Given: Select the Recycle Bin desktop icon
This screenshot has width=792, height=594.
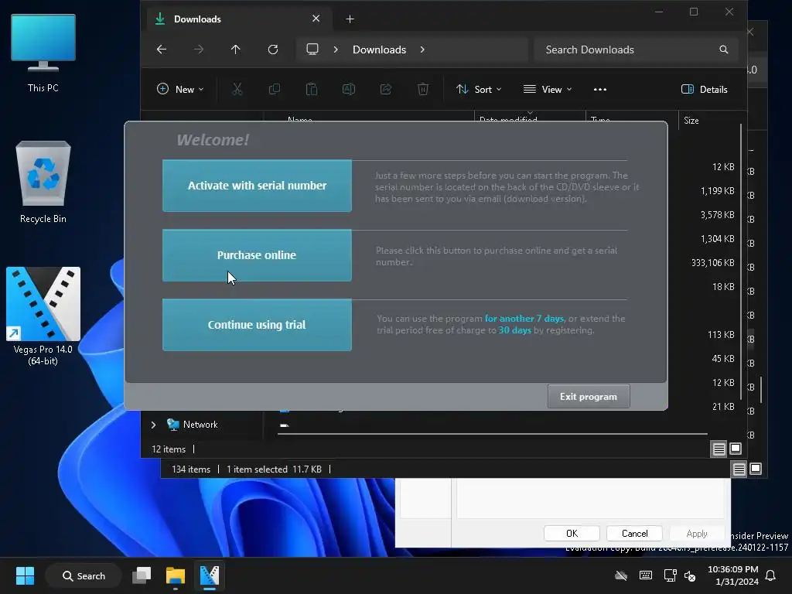Looking at the screenshot, I should [x=43, y=182].
